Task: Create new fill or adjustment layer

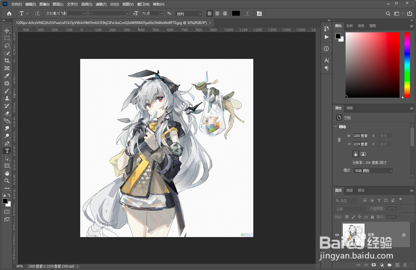Action: point(382,265)
